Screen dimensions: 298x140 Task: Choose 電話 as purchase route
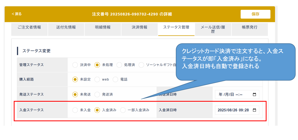coord(116,79)
